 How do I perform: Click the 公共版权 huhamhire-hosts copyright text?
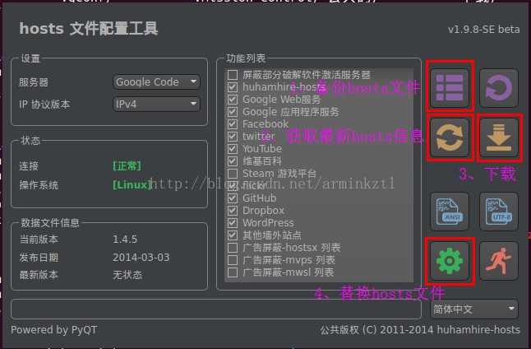coord(420,330)
